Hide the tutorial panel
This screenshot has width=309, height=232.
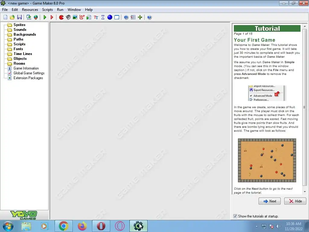point(295,201)
